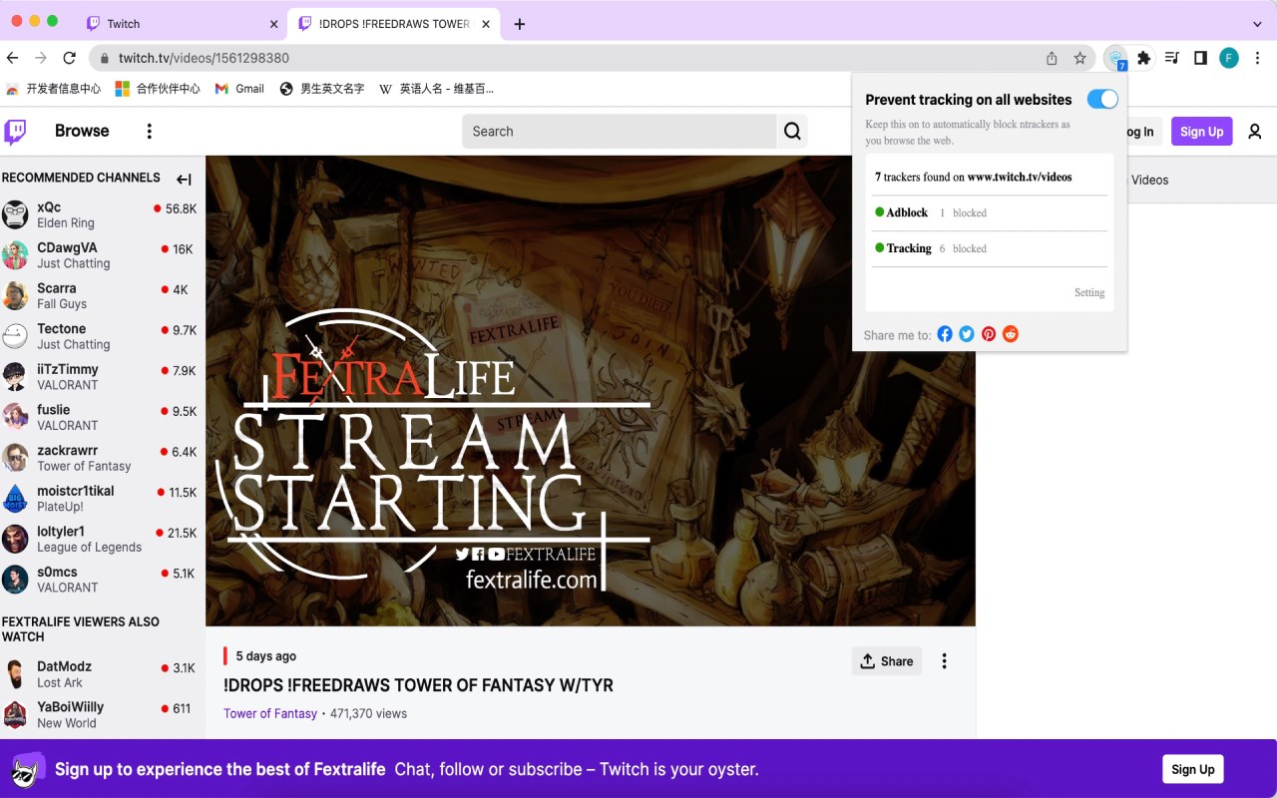Viewport: 1277px width, 798px height.
Task: Open the 开发者信息中心 bookmark
Action: tap(53, 89)
